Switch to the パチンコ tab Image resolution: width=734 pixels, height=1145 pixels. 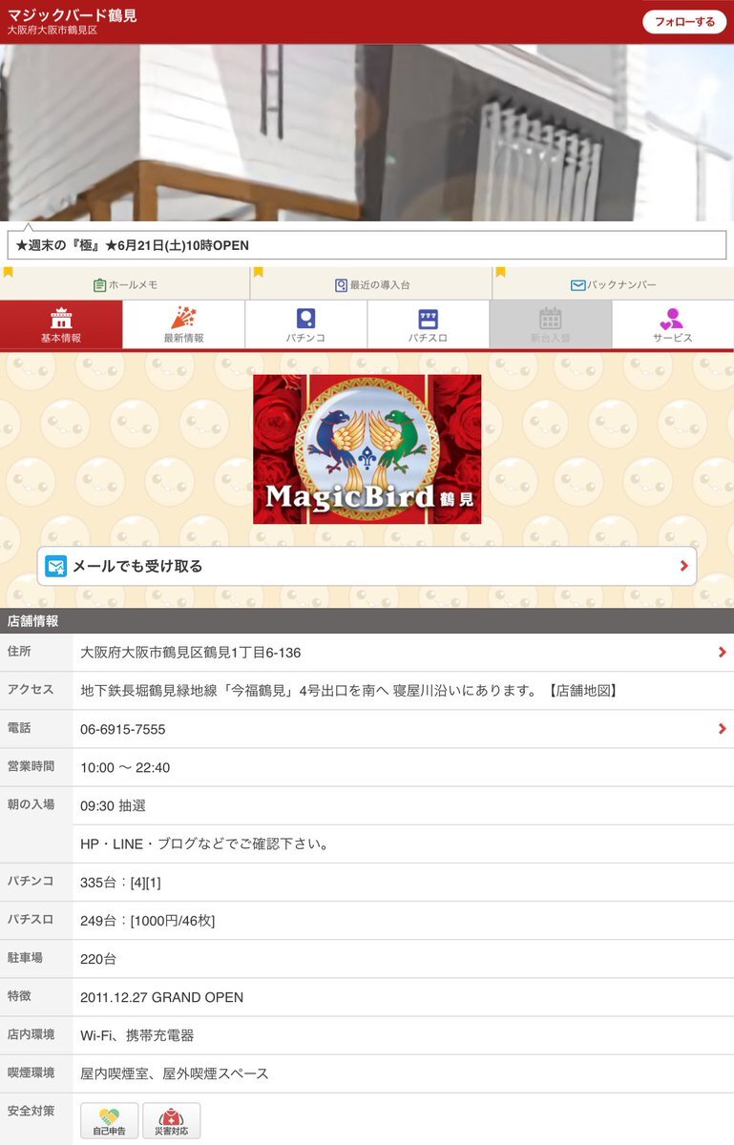pyautogui.click(x=305, y=324)
